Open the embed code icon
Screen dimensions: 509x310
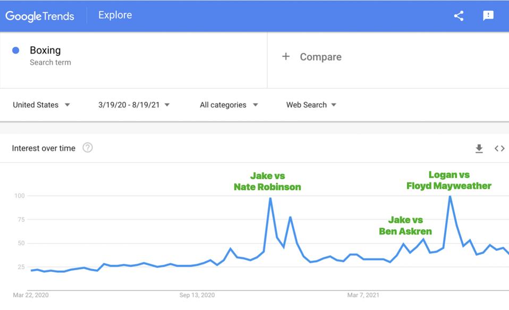coord(499,149)
